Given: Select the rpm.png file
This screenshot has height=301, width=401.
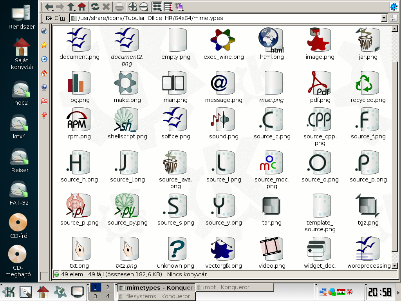Looking at the screenshot, I should [79, 123].
